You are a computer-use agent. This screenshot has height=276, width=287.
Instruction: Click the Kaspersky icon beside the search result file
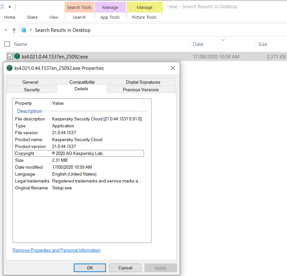pos(17,56)
